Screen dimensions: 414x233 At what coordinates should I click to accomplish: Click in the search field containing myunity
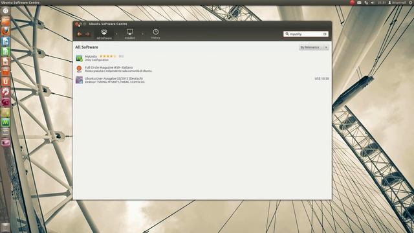(306, 34)
